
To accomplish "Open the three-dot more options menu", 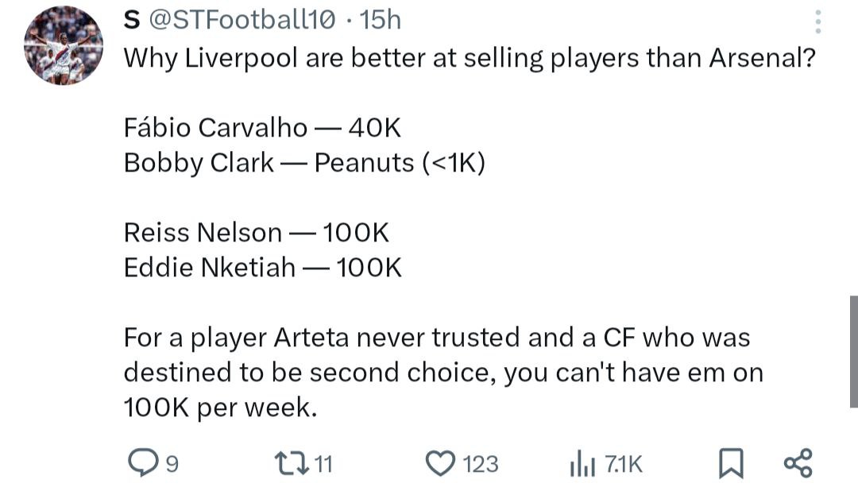I will tap(819, 22).
